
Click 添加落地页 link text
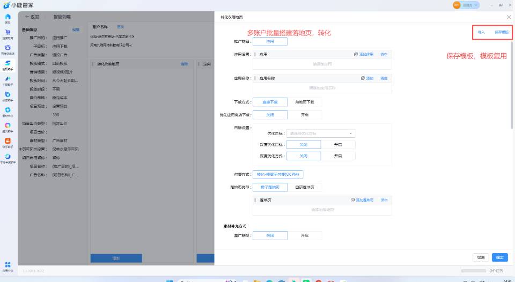[x=365, y=200]
